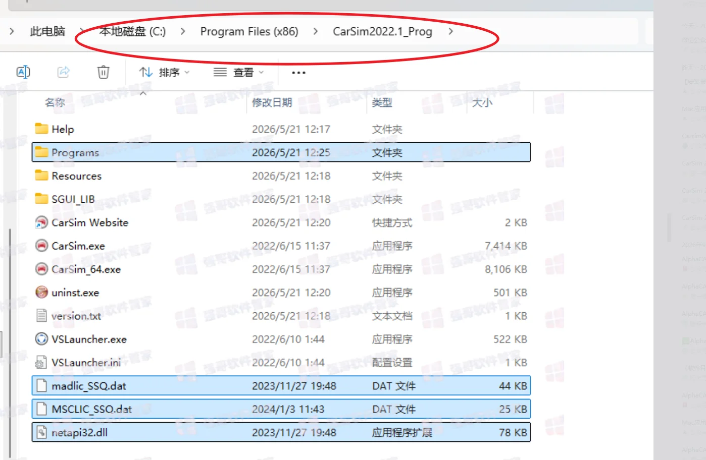Click the Delete trash can icon

coord(103,72)
